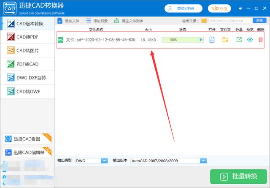The height and width of the screenshot is (188, 270).
Task: Maximize the converter window
Action: click(x=256, y=8)
